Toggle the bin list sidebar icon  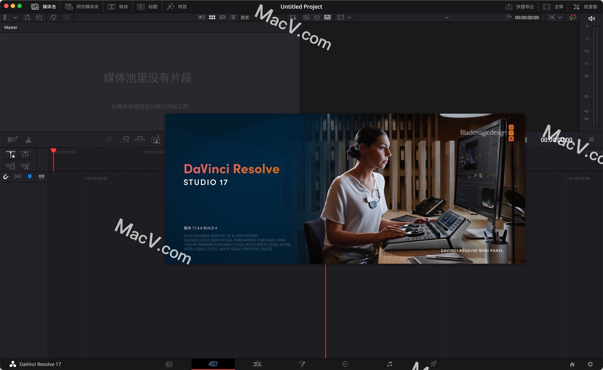[x=6, y=17]
